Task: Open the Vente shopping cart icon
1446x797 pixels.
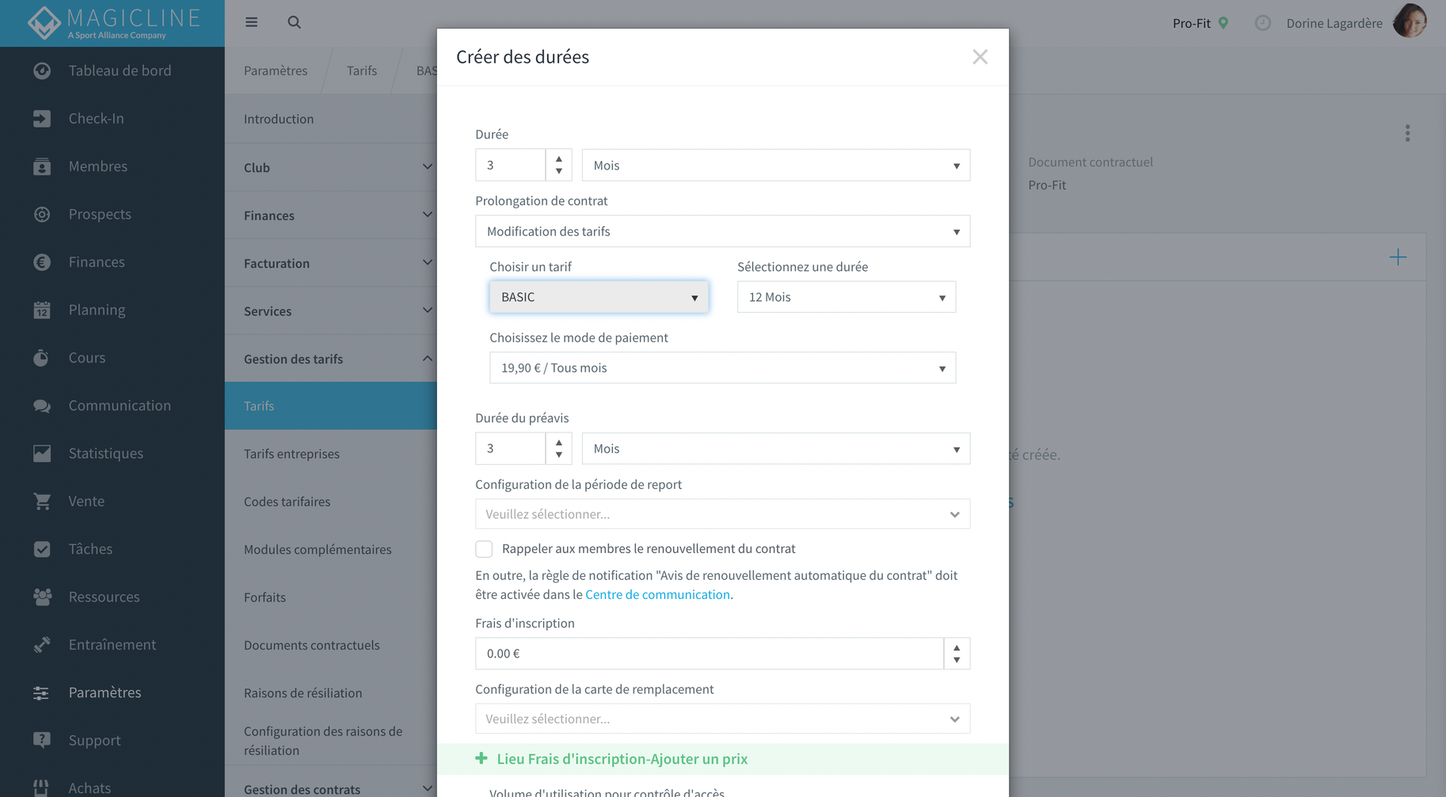Action: tap(42, 501)
